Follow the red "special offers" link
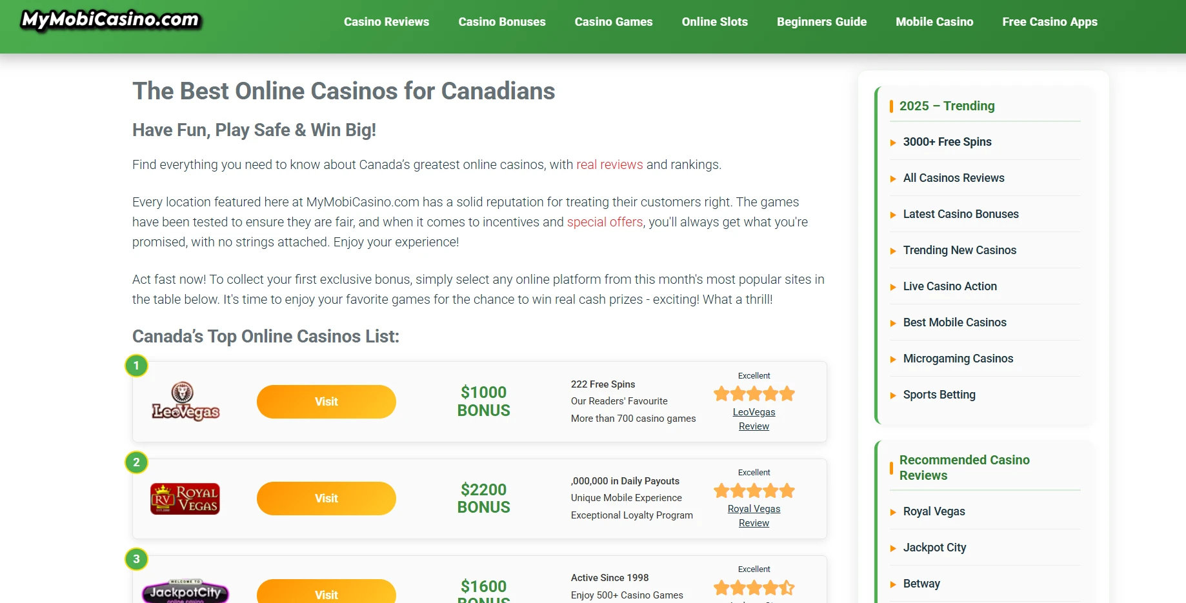Viewport: 1186px width, 603px height. tap(605, 222)
